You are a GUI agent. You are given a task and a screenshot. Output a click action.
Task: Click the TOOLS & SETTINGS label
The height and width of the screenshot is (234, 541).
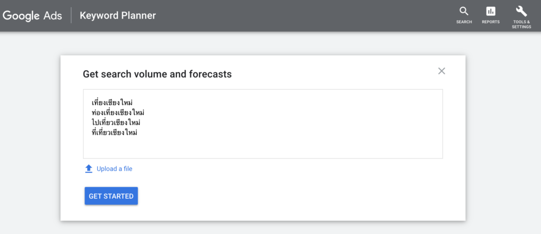[x=521, y=24]
